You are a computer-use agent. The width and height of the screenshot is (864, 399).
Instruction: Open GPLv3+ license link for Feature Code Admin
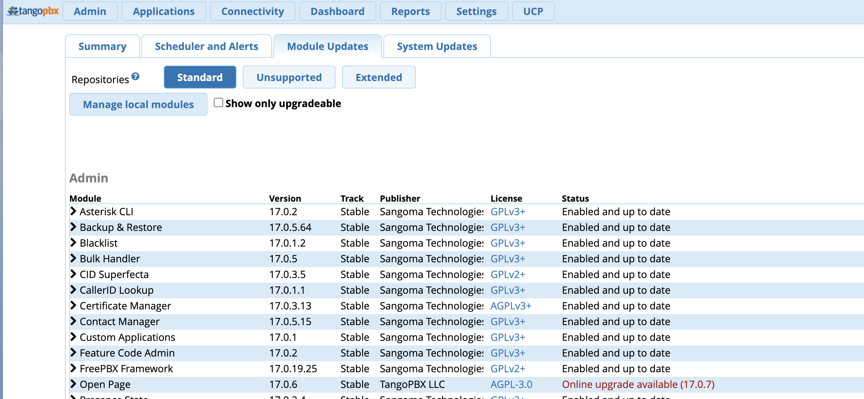pos(508,353)
